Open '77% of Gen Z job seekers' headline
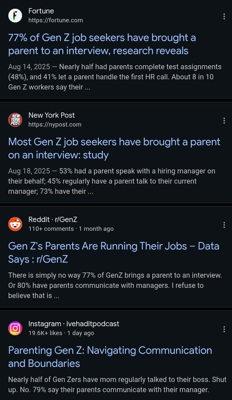Image resolution: width=232 pixels, height=400 pixels. tap(102, 44)
